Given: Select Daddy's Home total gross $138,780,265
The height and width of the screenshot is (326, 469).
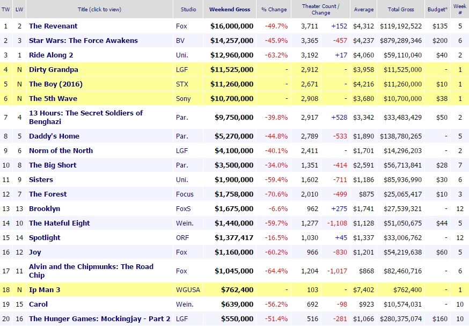Looking at the screenshot, I should (x=401, y=136).
